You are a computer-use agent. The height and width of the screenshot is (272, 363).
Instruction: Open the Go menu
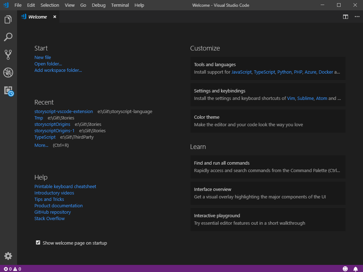(83, 5)
